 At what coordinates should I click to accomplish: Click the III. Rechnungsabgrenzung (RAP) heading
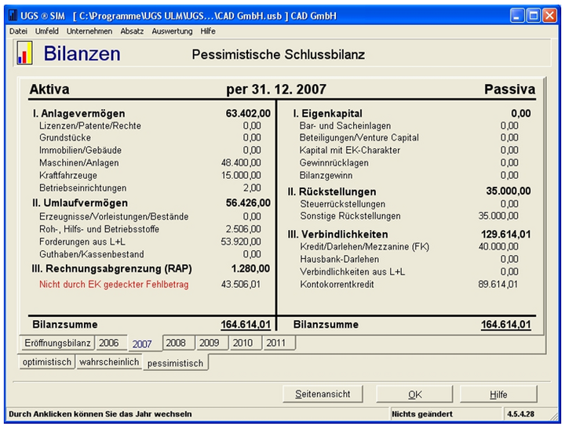pyautogui.click(x=111, y=268)
